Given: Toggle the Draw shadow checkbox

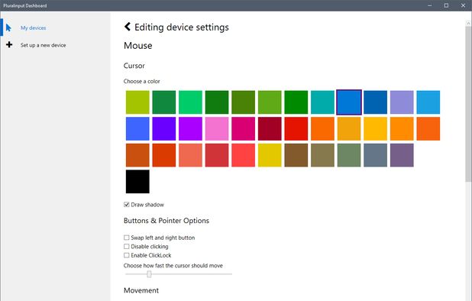Looking at the screenshot, I should pos(127,205).
